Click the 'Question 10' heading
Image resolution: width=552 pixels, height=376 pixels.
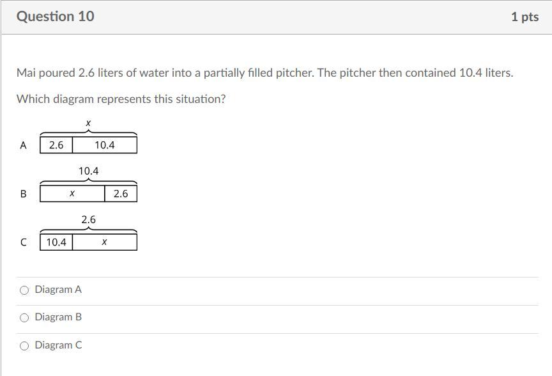(56, 17)
